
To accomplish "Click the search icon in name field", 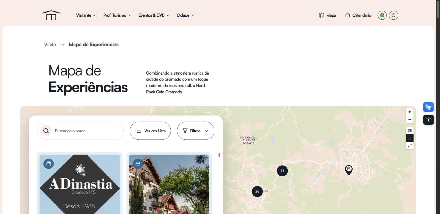I will point(46,131).
